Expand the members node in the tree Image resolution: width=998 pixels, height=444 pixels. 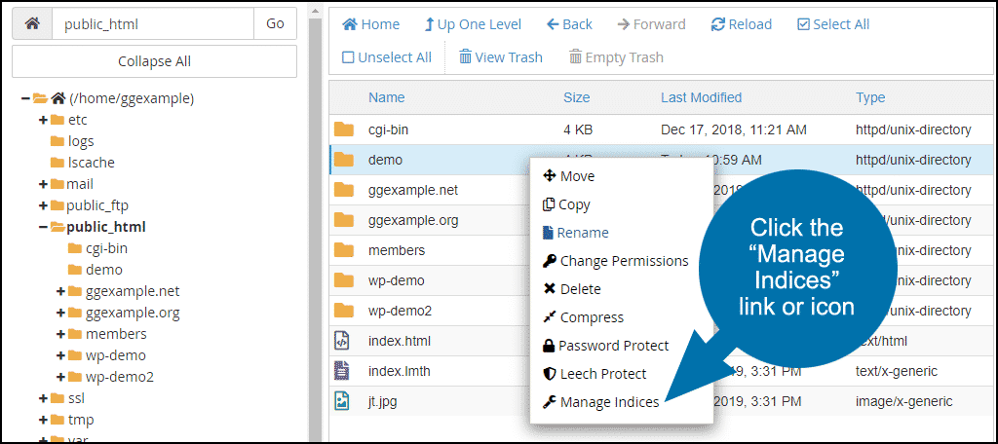point(61,334)
